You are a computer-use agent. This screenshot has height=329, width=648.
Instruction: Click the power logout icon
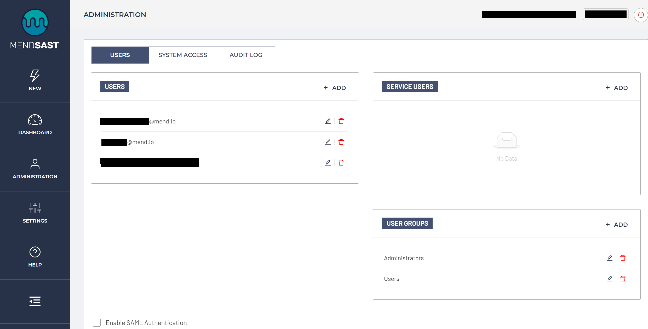pyautogui.click(x=641, y=15)
